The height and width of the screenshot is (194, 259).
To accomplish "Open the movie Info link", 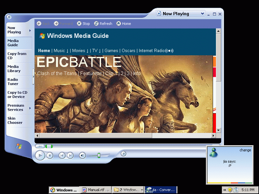I will click(x=137, y=73).
